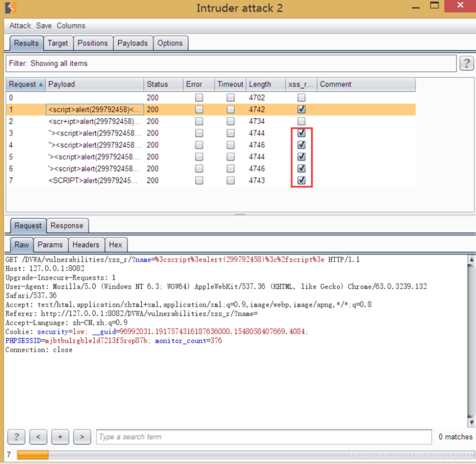Toggle Timeout checkbox for request 2
This screenshot has width=476, height=464.
[230, 121]
